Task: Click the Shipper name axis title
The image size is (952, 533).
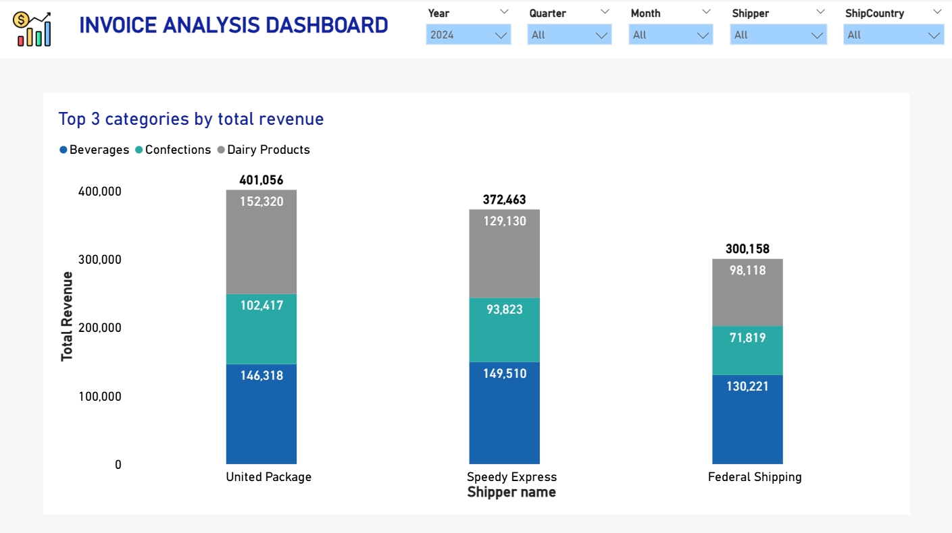Action: [511, 493]
